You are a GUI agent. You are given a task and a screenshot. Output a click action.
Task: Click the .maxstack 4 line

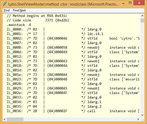coord(19,25)
